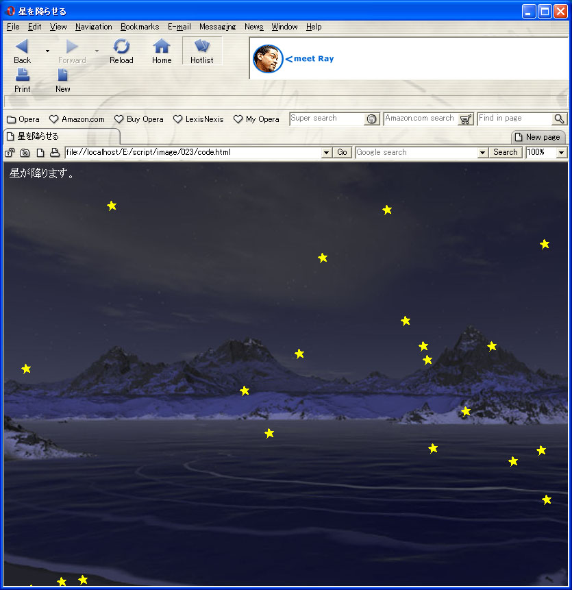The height and width of the screenshot is (590, 572).
Task: Open the Navigation menu
Action: click(94, 27)
